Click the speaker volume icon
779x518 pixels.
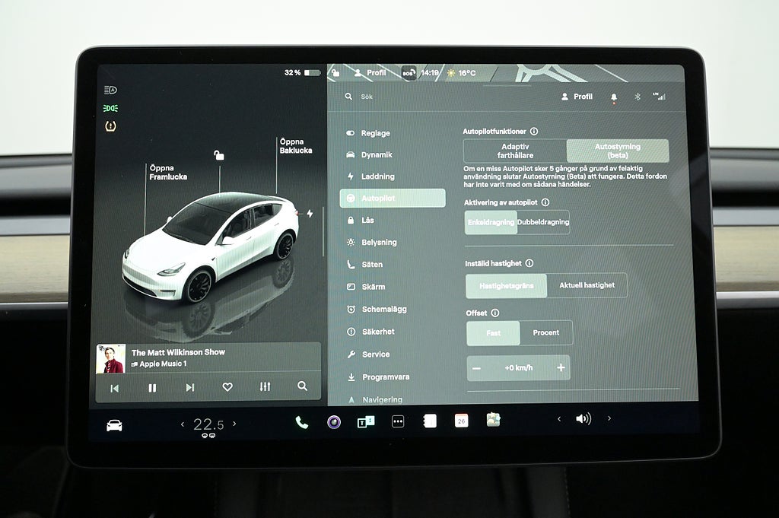coord(583,418)
